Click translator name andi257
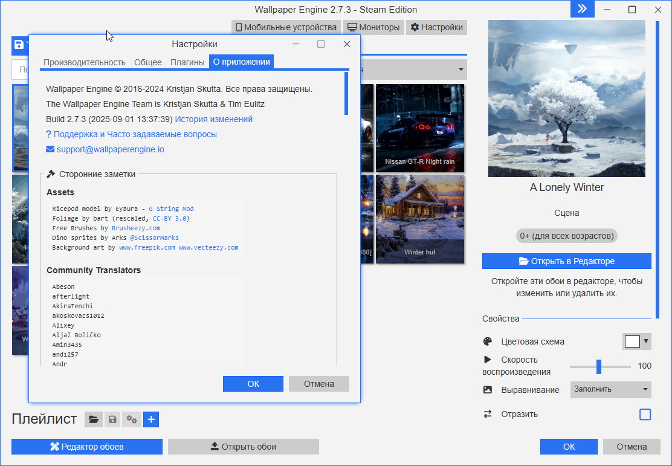The height and width of the screenshot is (466, 672). click(x=65, y=354)
